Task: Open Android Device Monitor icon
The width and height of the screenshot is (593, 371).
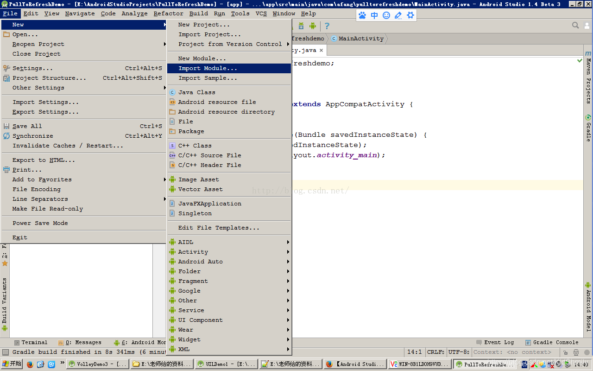Action: point(313,26)
